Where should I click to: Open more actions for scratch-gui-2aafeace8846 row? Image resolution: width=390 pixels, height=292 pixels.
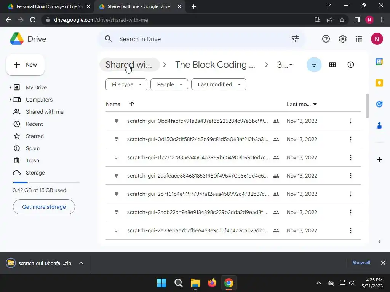coord(350,176)
